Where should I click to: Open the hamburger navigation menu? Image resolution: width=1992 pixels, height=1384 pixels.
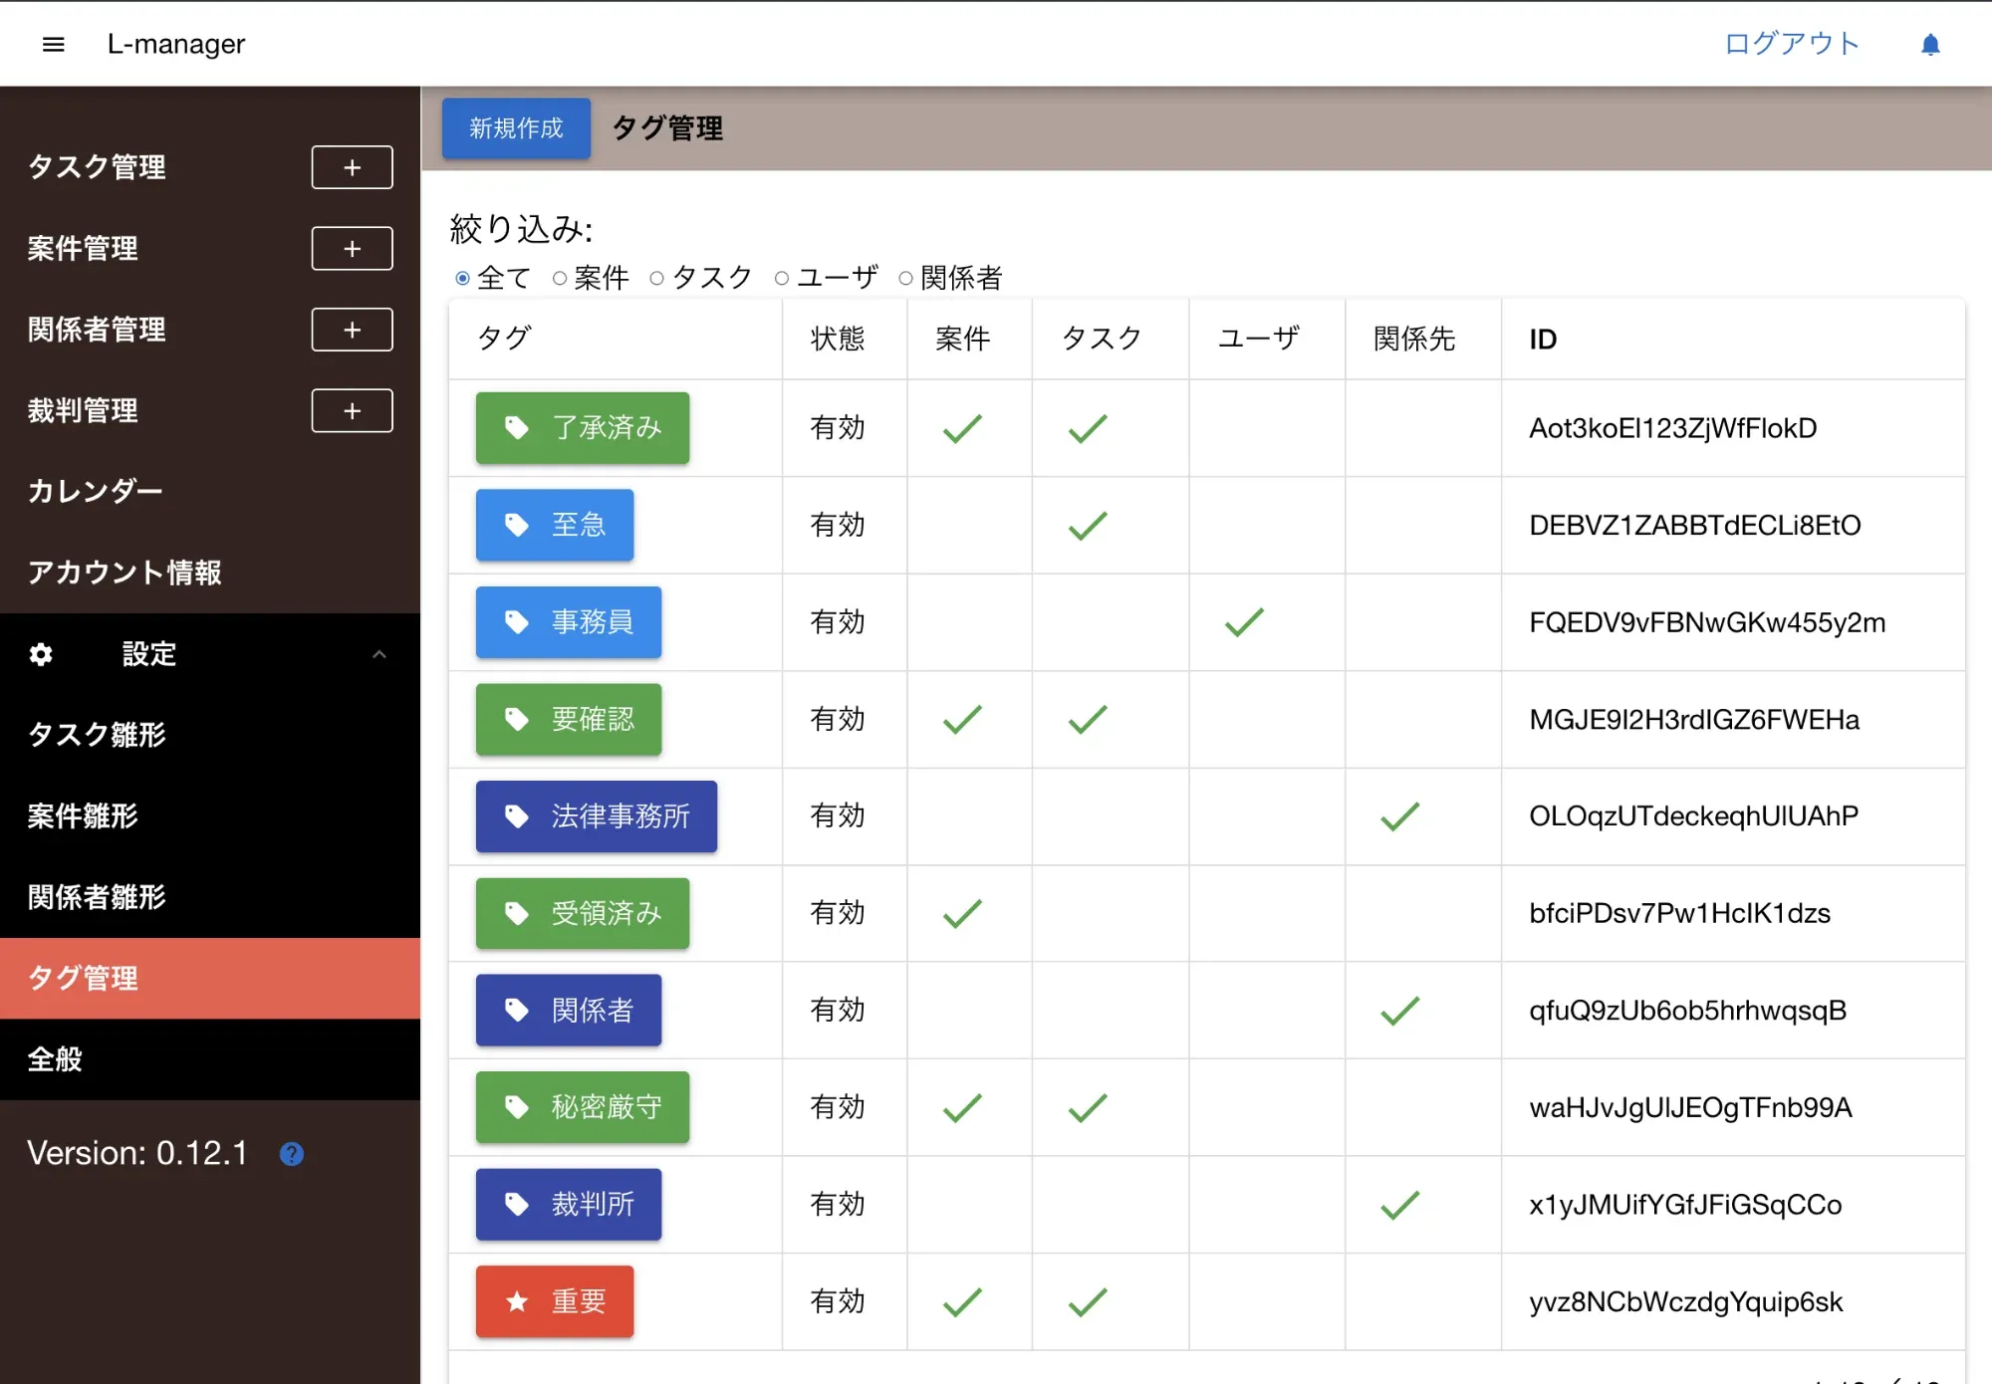tap(54, 44)
